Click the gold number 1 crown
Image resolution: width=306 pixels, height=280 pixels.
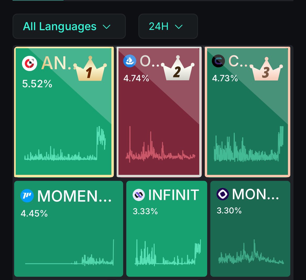(90, 68)
